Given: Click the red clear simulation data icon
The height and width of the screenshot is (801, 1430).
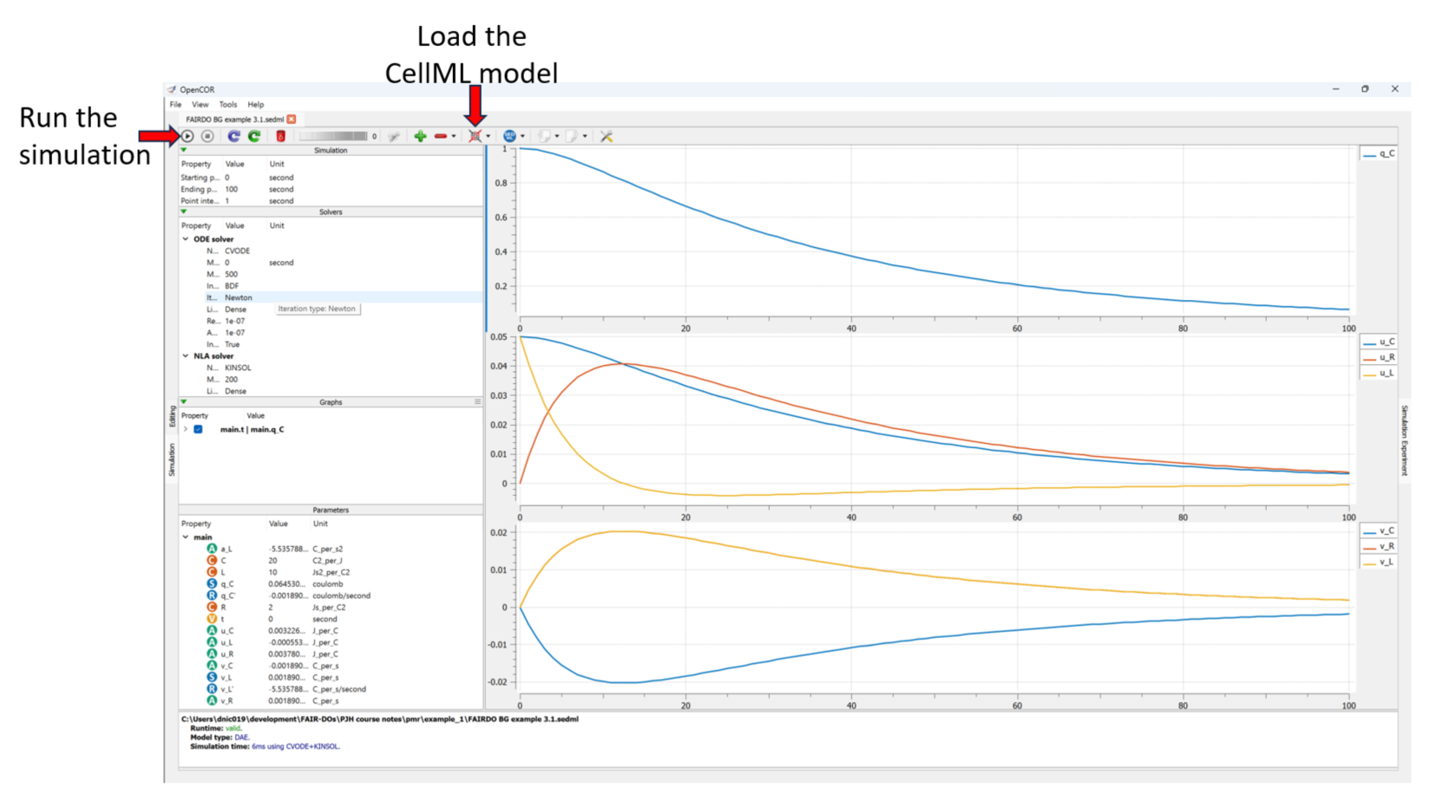Looking at the screenshot, I should pos(280,136).
